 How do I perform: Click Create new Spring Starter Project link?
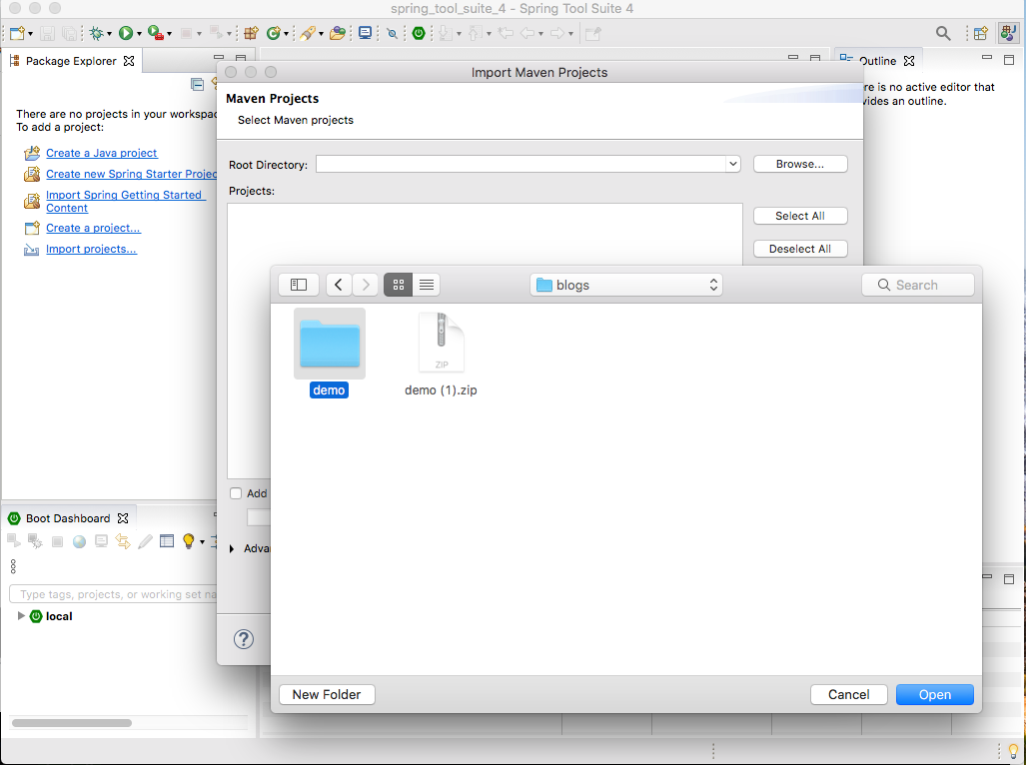[x=131, y=173]
